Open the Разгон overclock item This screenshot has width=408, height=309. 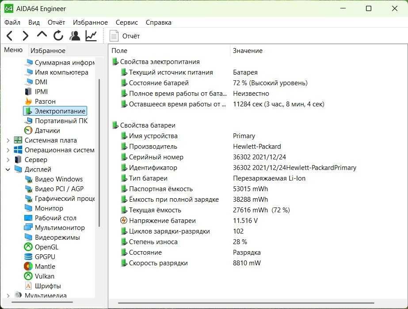45,102
